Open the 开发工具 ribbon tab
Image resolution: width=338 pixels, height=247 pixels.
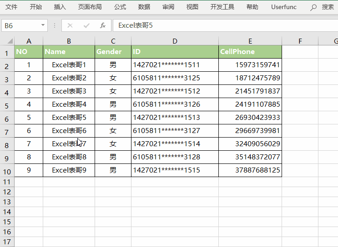pos(222,7)
